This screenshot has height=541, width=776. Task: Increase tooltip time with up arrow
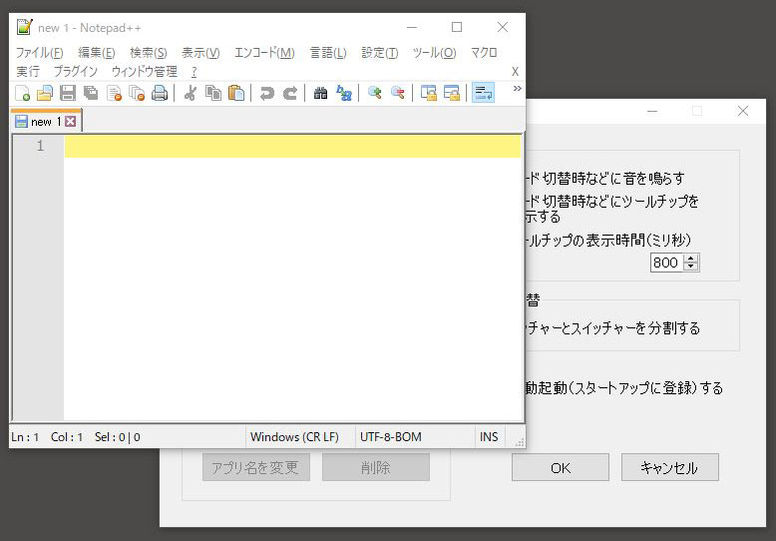click(691, 259)
